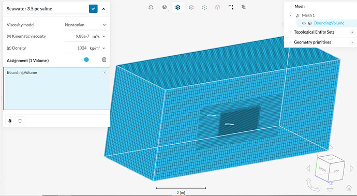
Task: Click the (ρ) Density label
Action: coord(17,48)
